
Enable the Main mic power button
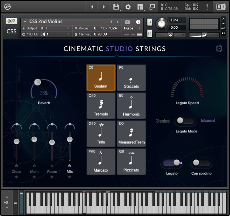click(34, 166)
